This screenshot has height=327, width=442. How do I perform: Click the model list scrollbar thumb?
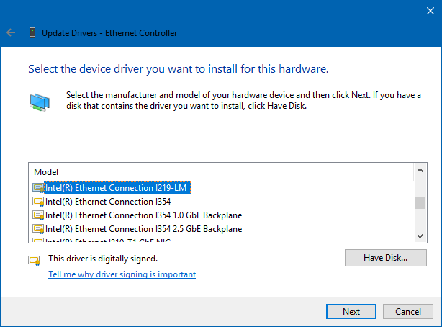tap(420, 202)
